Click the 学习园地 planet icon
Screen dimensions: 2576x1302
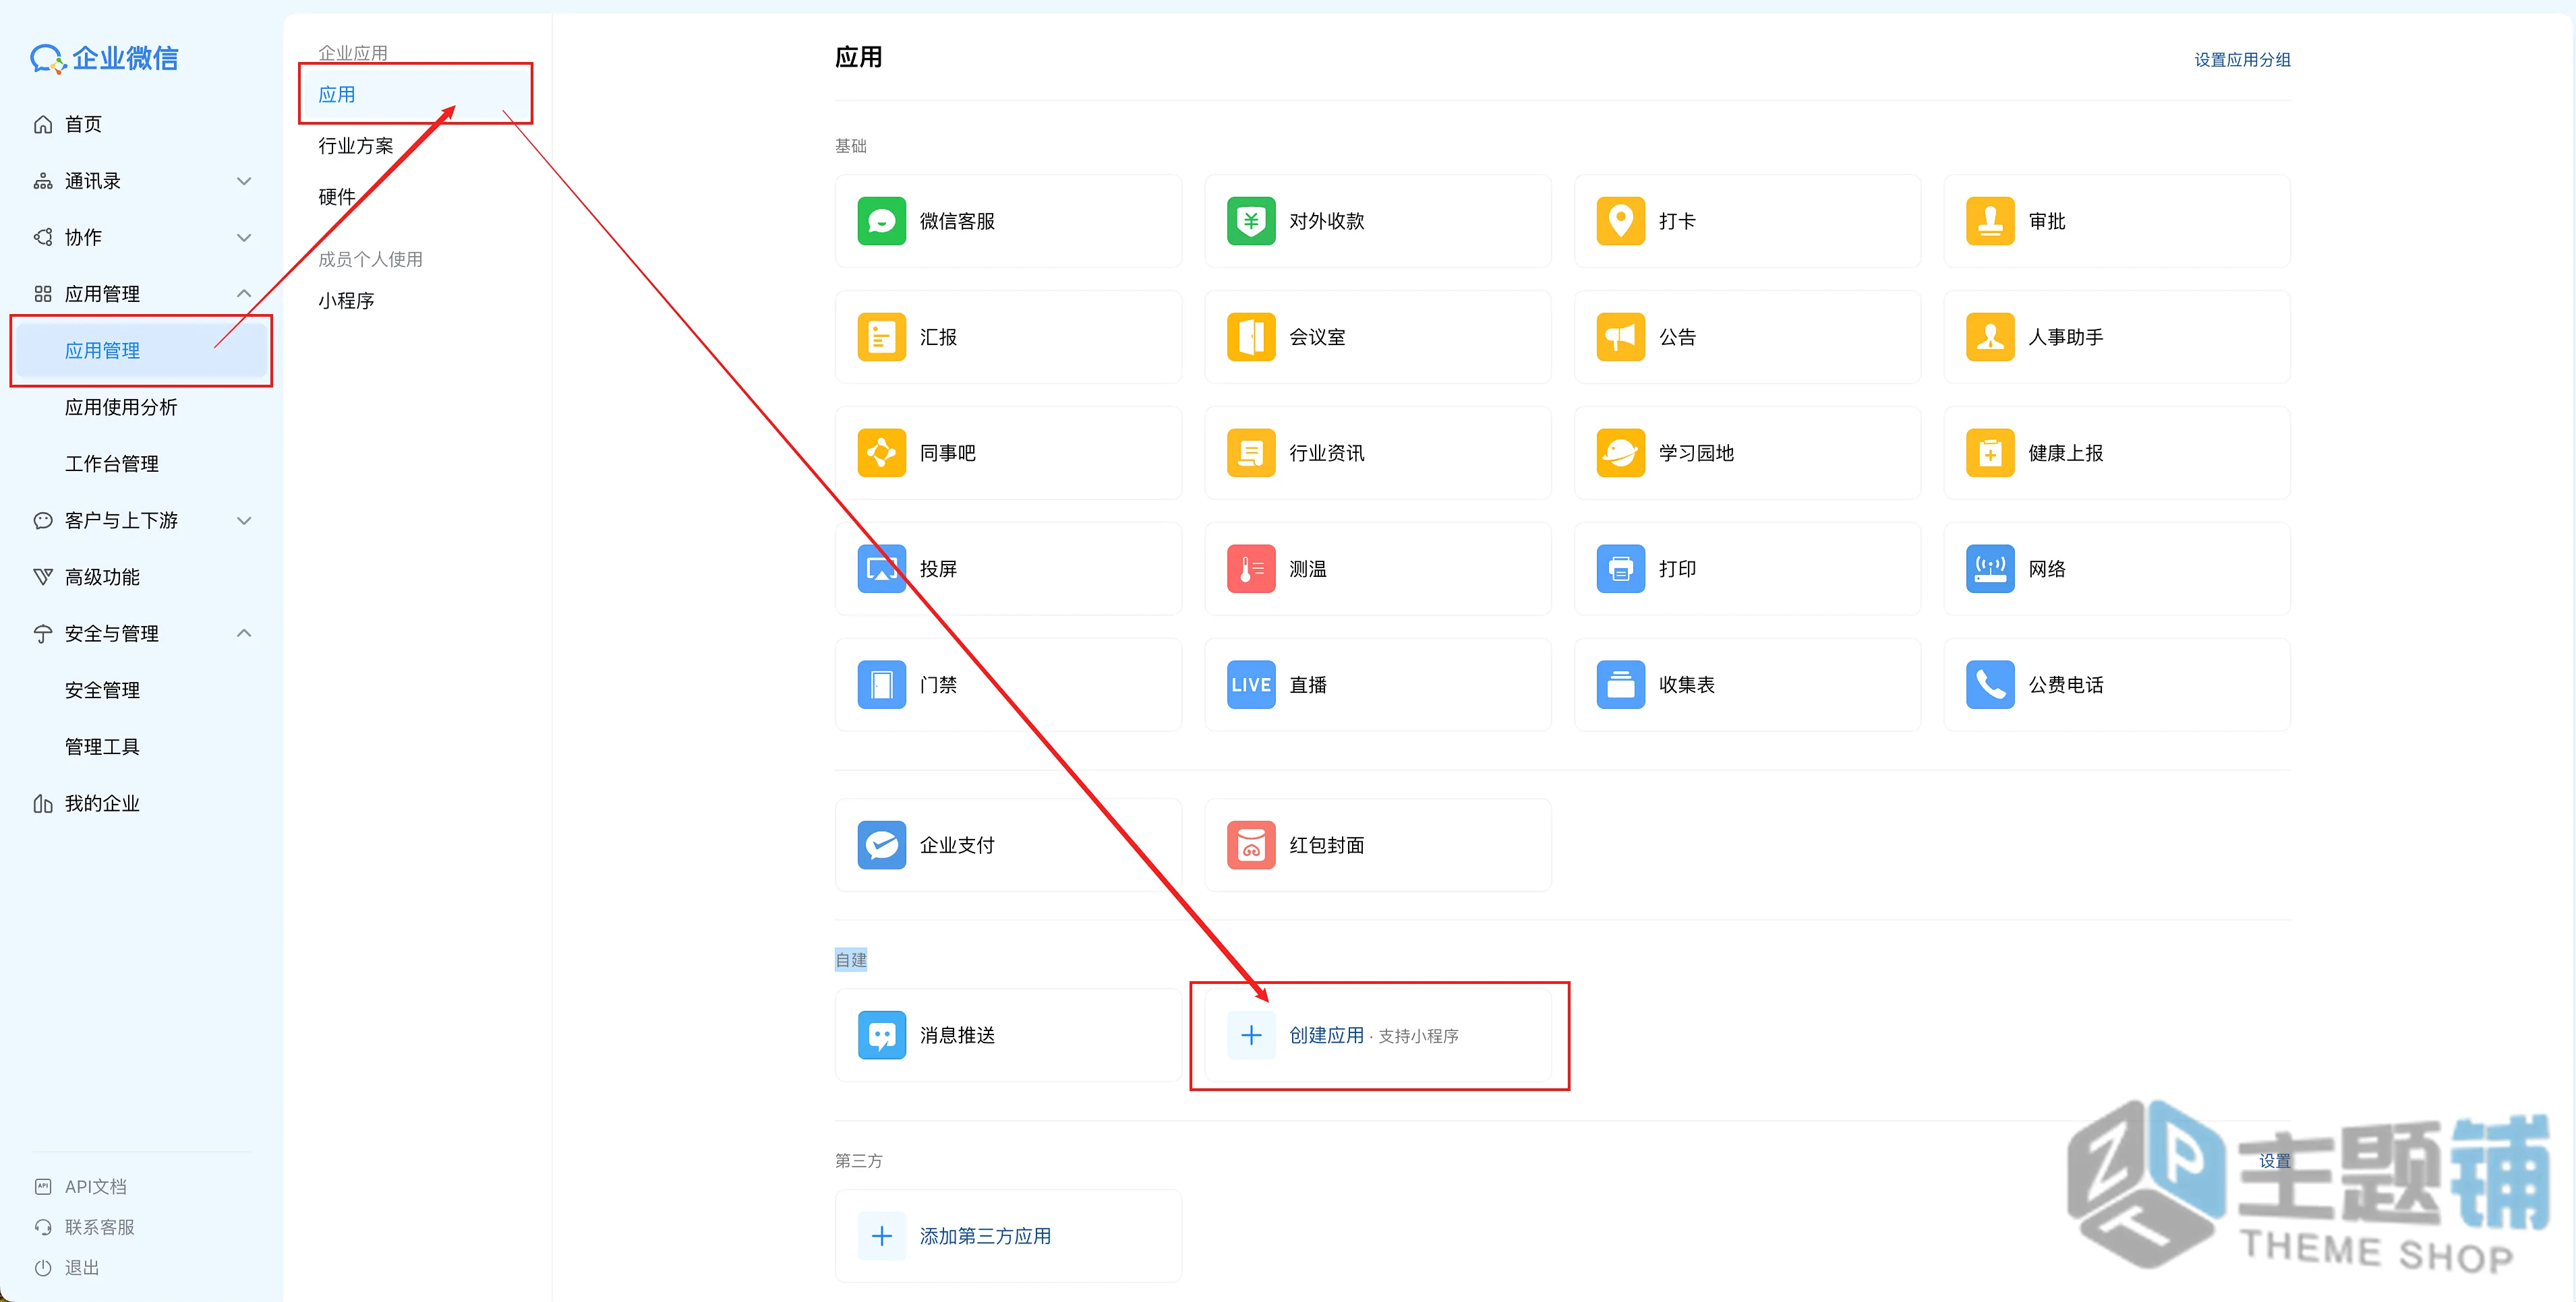(1620, 453)
